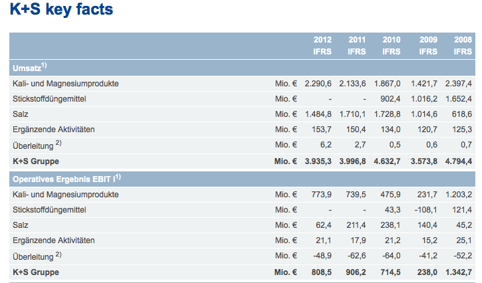
Task: Click the value -64,0
Action: click(x=391, y=256)
